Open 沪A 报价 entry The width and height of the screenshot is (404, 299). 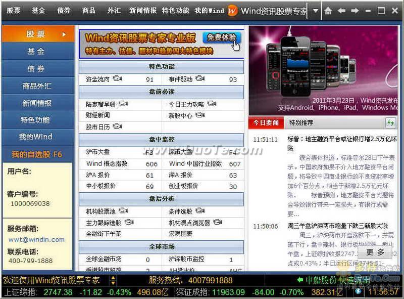pyautogui.click(x=97, y=175)
